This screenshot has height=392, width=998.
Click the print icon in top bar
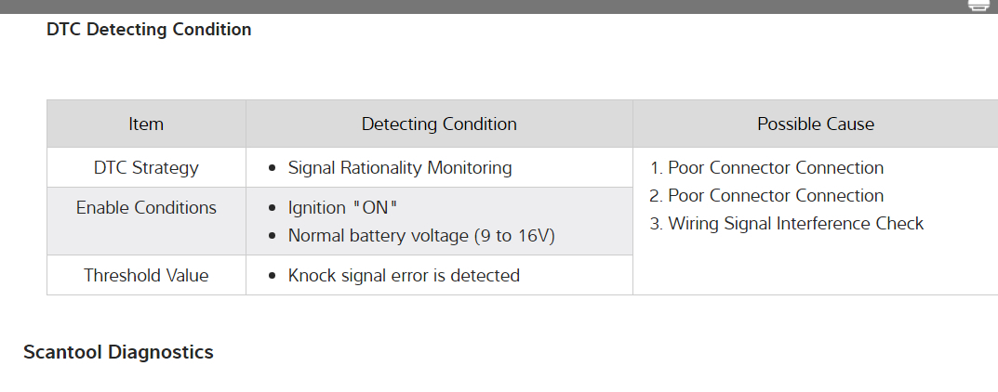coord(978,5)
